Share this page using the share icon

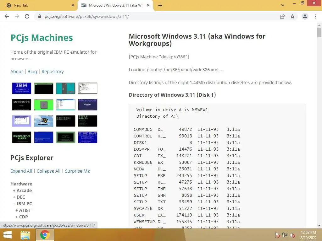(x=282, y=16)
